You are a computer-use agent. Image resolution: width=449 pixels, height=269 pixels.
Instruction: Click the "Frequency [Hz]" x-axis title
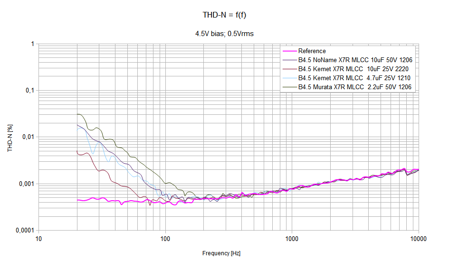point(221,253)
